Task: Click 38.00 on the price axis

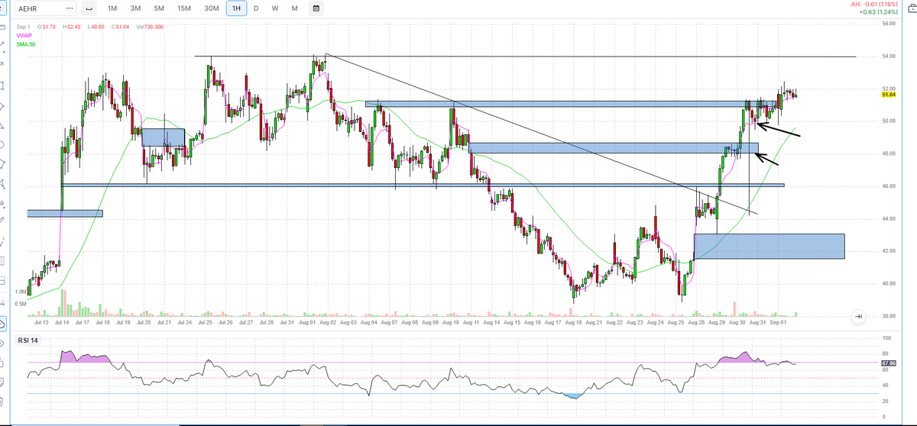Action: coord(888,316)
